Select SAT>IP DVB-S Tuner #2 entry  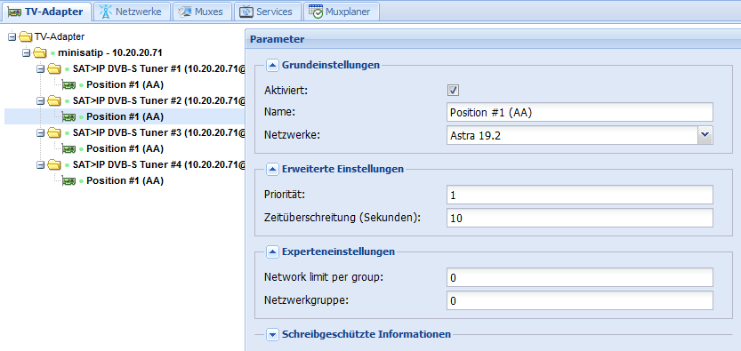(x=159, y=101)
